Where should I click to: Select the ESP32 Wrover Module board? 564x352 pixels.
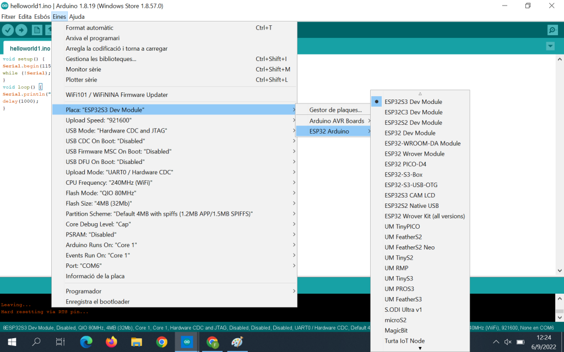click(x=414, y=154)
